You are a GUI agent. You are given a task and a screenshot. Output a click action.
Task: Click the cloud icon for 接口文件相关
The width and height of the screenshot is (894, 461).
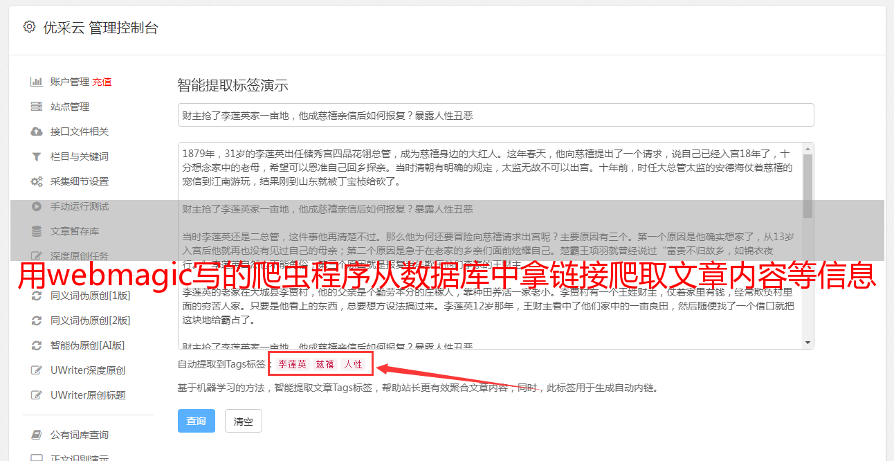click(x=37, y=132)
